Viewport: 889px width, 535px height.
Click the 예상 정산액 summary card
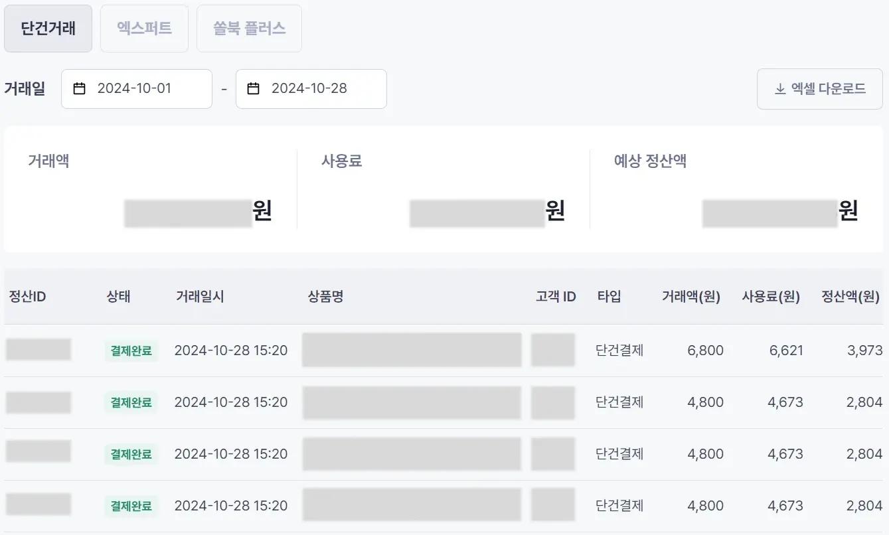point(736,189)
